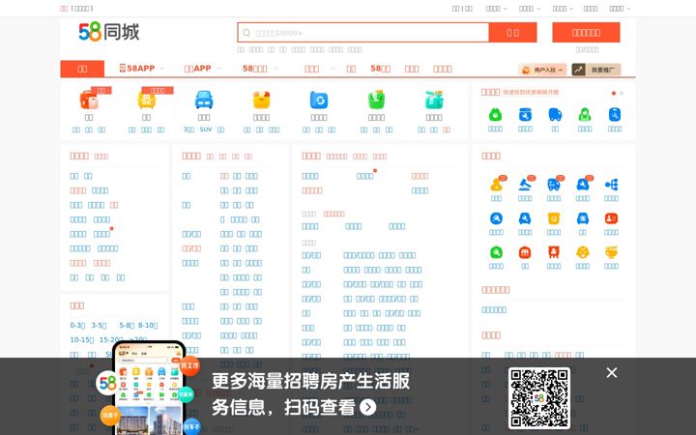Viewport: 696px width, 435px height.
Task: Click the green person service icon
Action: (x=585, y=115)
